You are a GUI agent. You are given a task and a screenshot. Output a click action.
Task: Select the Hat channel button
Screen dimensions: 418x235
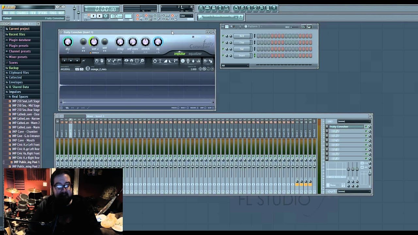[x=242, y=49]
